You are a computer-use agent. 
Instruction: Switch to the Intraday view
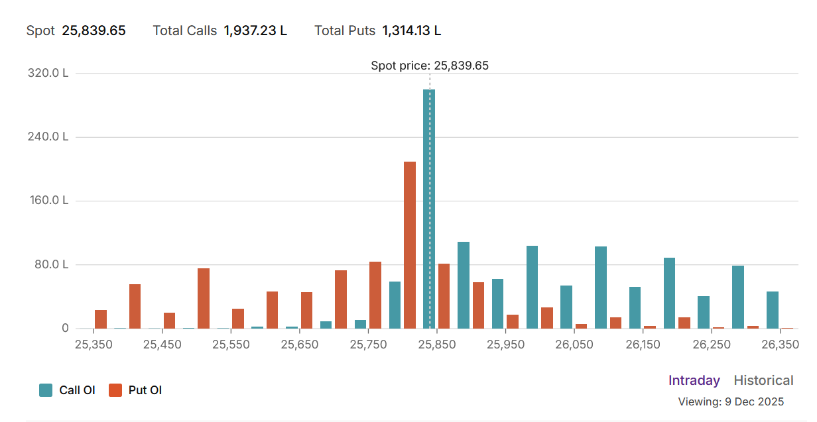[694, 380]
